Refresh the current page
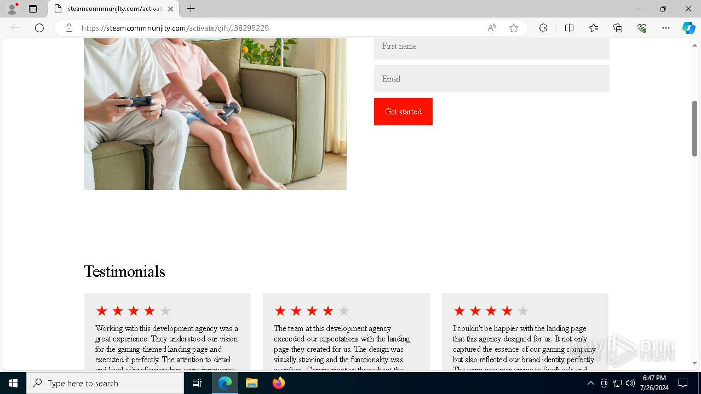The width and height of the screenshot is (701, 394). 39,28
